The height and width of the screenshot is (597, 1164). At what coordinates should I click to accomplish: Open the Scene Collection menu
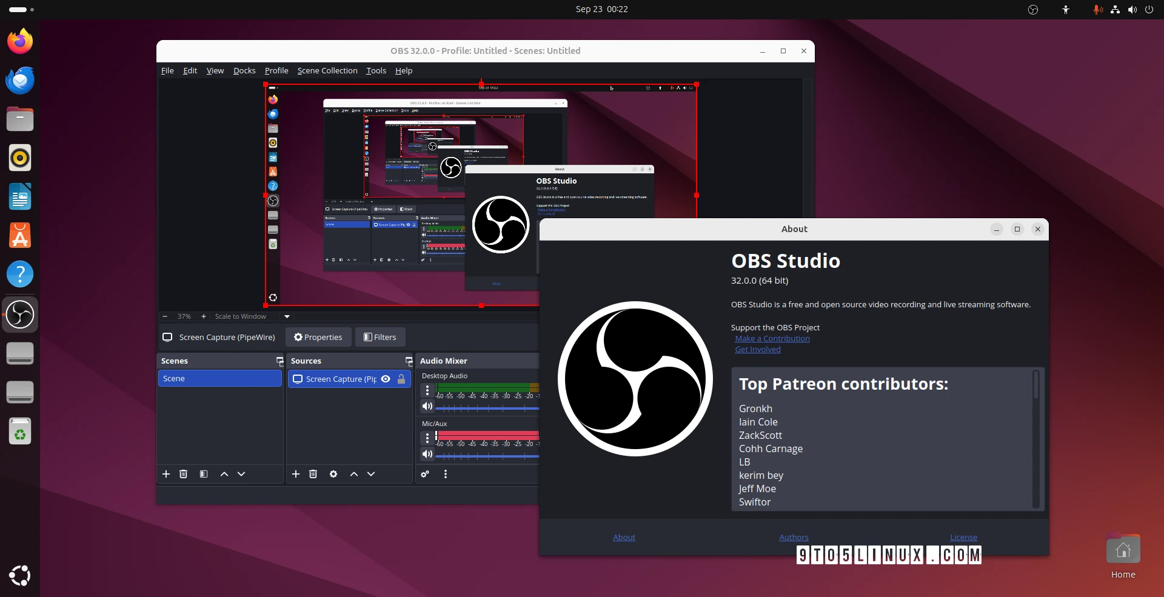327,70
